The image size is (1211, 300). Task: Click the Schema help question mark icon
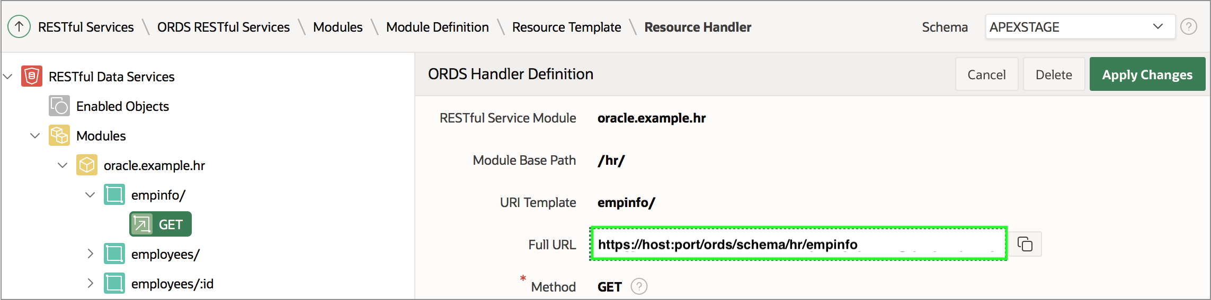(x=1189, y=26)
